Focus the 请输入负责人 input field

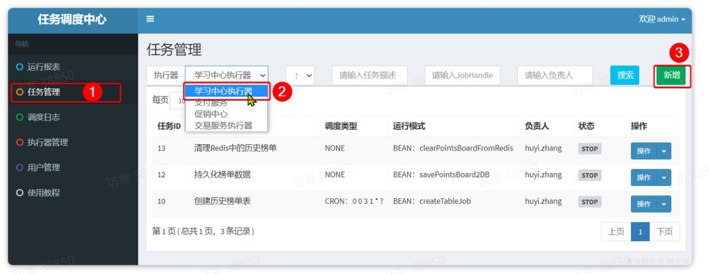(x=555, y=75)
